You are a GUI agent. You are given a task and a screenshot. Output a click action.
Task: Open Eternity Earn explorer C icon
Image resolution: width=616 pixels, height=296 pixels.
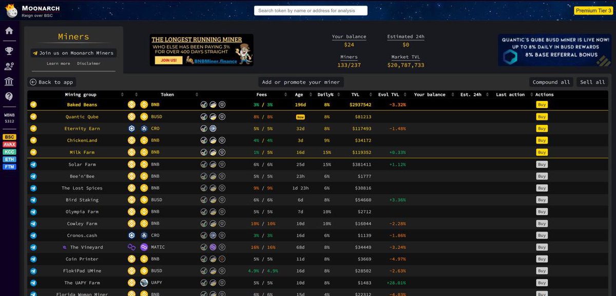pyautogui.click(x=213, y=129)
